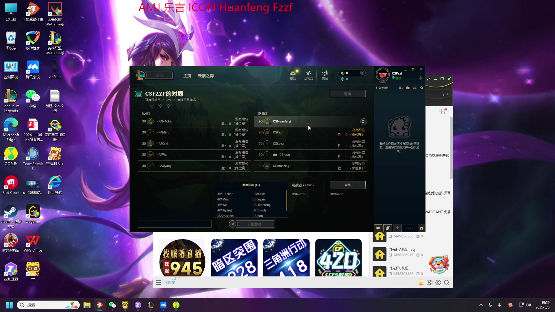The image size is (555, 312).
Task: Click OPCoach in invited players list
Action: point(259,210)
